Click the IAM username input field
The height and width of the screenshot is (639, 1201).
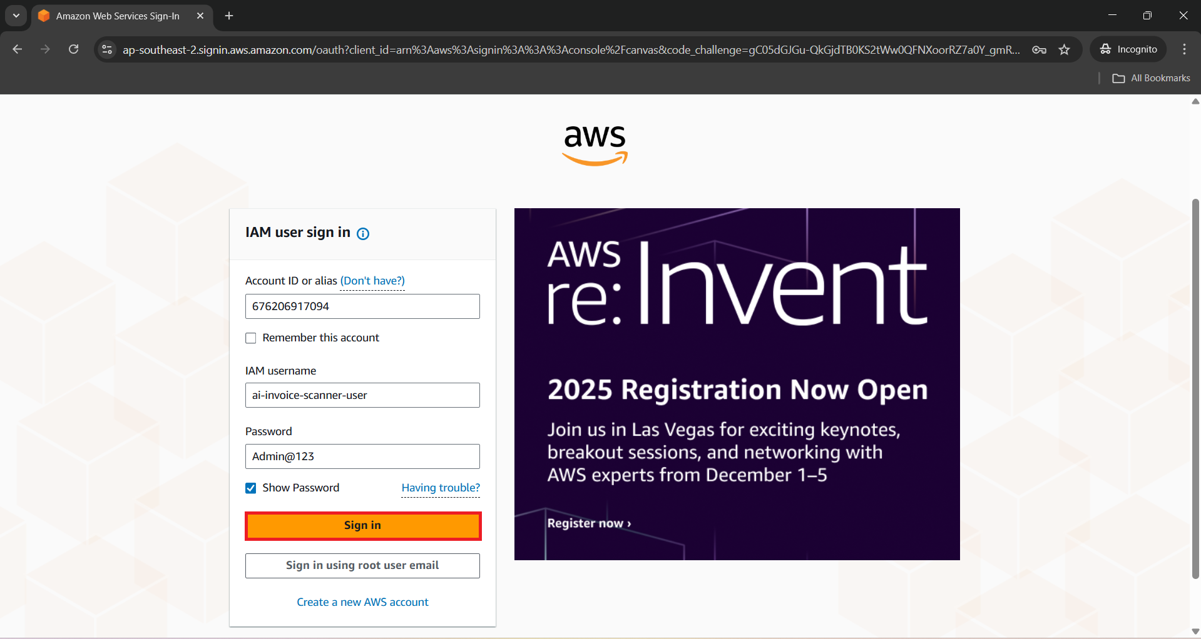(x=362, y=395)
